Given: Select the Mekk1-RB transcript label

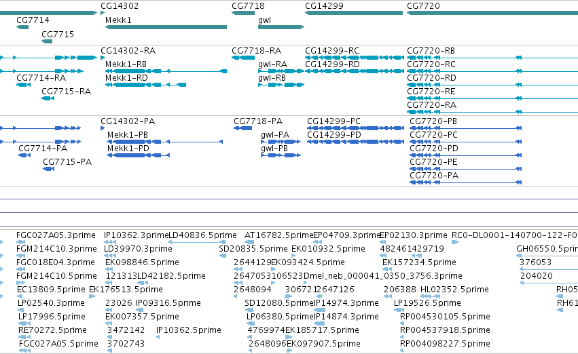Looking at the screenshot, I should pyautogui.click(x=126, y=64).
